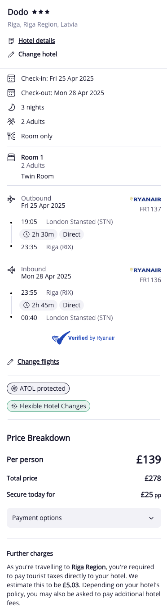The height and width of the screenshot is (612, 167).
Task: Click the outbound plane takeoff icon
Action: (11, 199)
